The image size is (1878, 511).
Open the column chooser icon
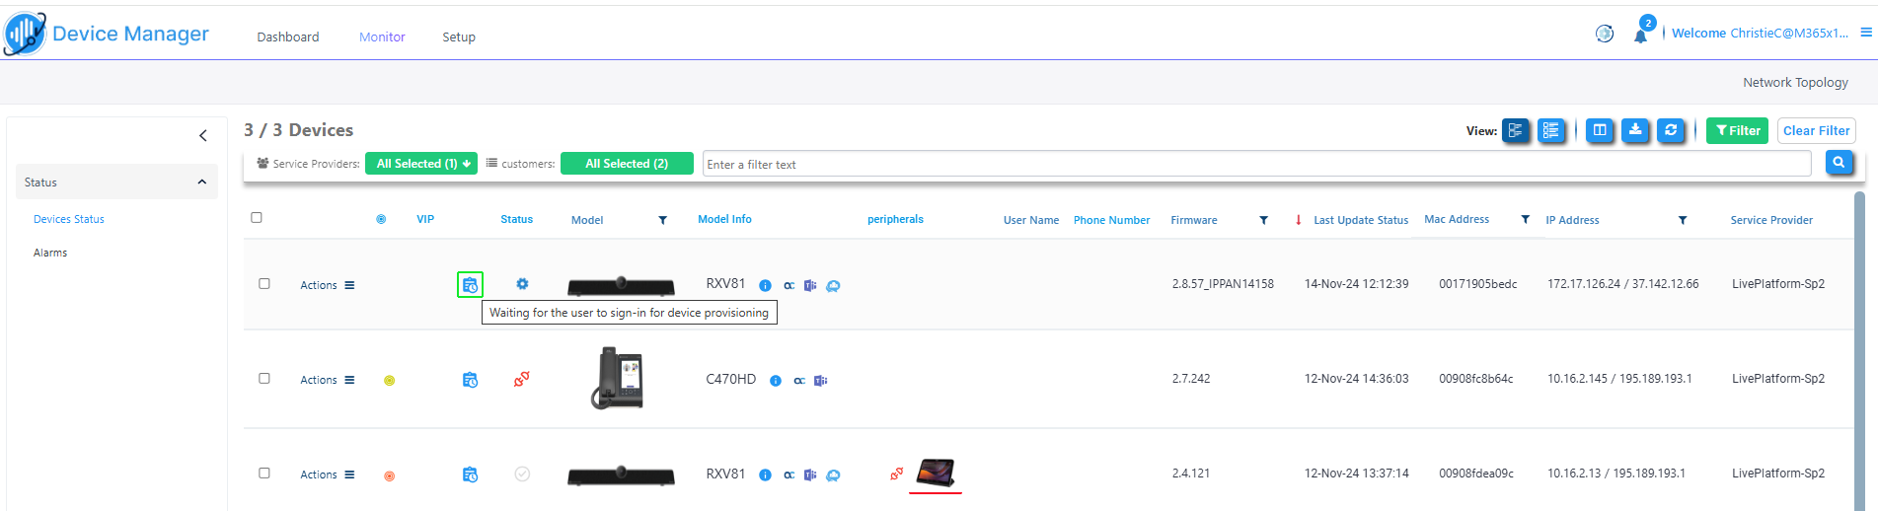[x=1600, y=130]
